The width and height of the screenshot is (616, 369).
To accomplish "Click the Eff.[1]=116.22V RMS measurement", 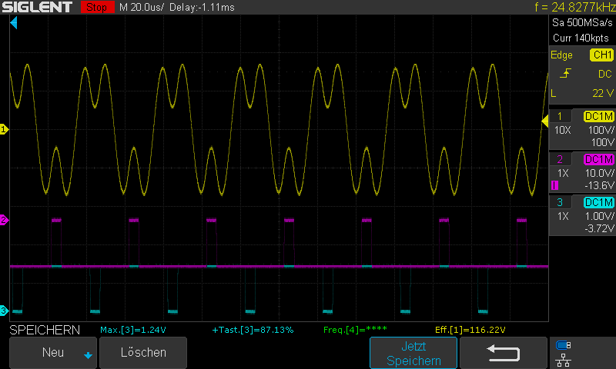I will 470,331.
